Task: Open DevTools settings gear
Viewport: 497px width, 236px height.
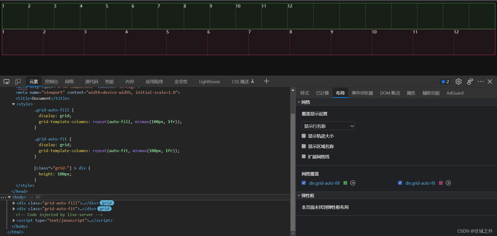Action: coord(458,82)
